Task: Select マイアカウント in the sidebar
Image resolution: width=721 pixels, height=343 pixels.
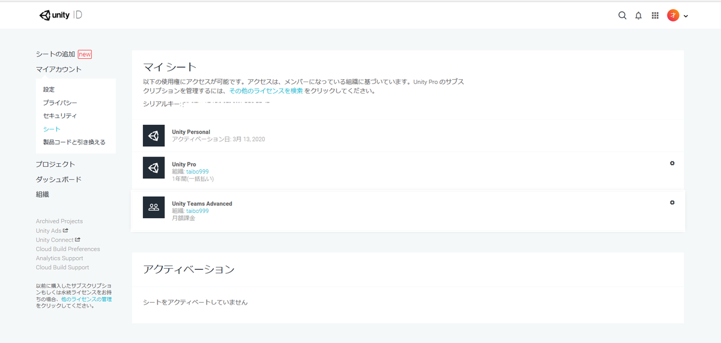Action: coord(59,69)
